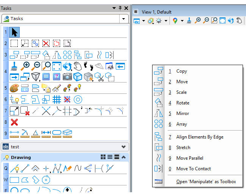
Task: Expand the test task group
Action: 123,146
